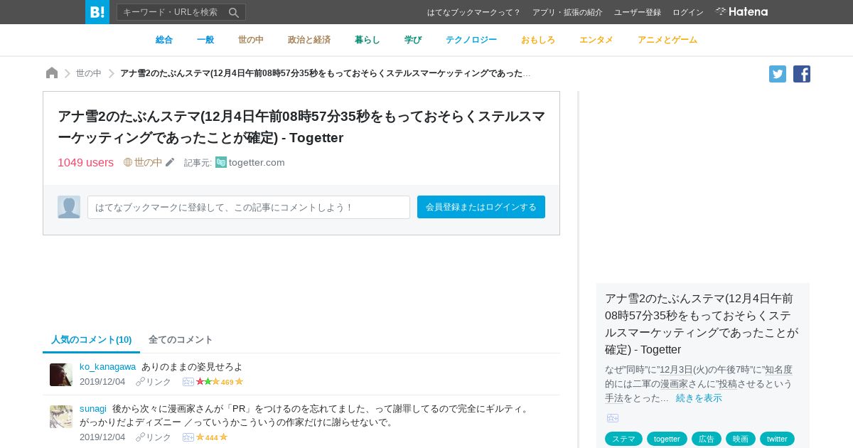Click the ステマ tag

[x=623, y=439]
